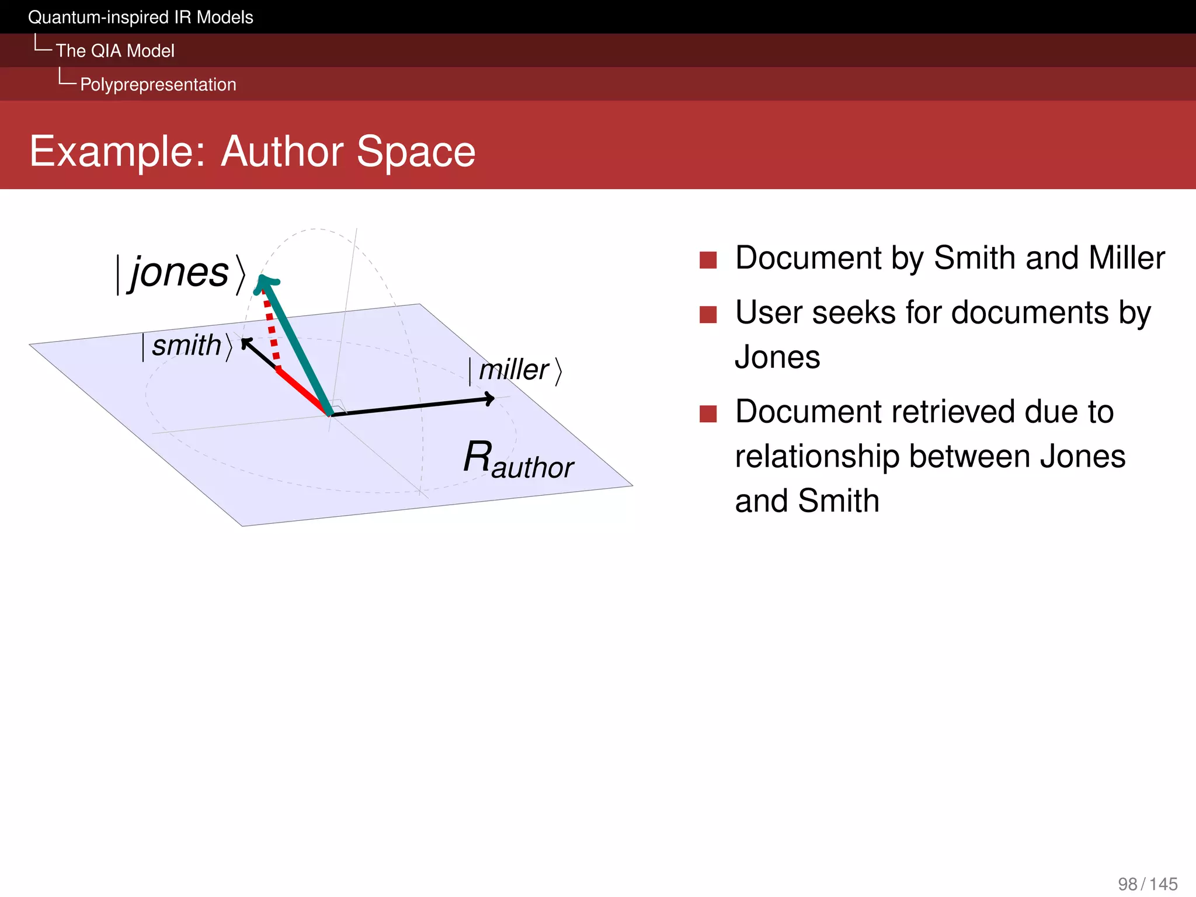
Task: Select 'Document by Smith and Miller' bullet
Action: pos(950,258)
